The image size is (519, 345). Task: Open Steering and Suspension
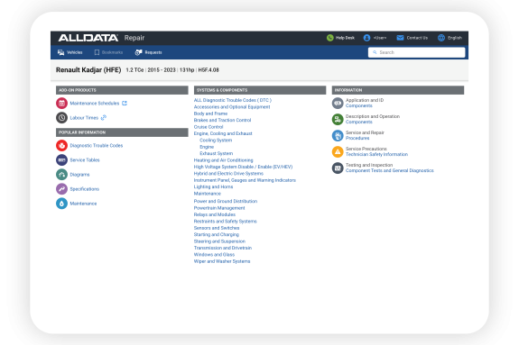pos(219,241)
